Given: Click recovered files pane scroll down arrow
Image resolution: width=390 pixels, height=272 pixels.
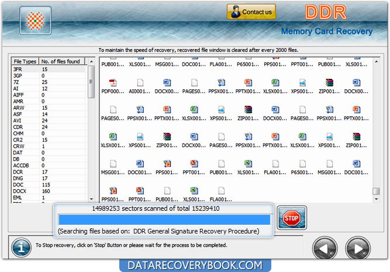Looking at the screenshot, I should [377, 199].
